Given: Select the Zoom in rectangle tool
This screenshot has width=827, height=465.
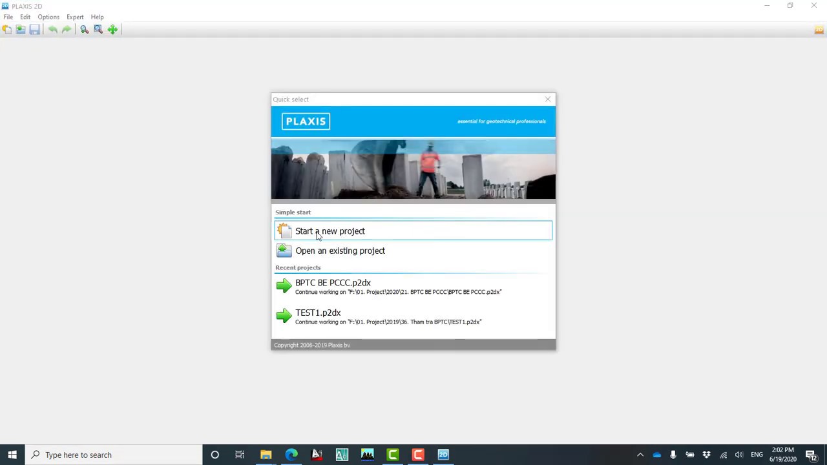Looking at the screenshot, I should [x=98, y=29].
